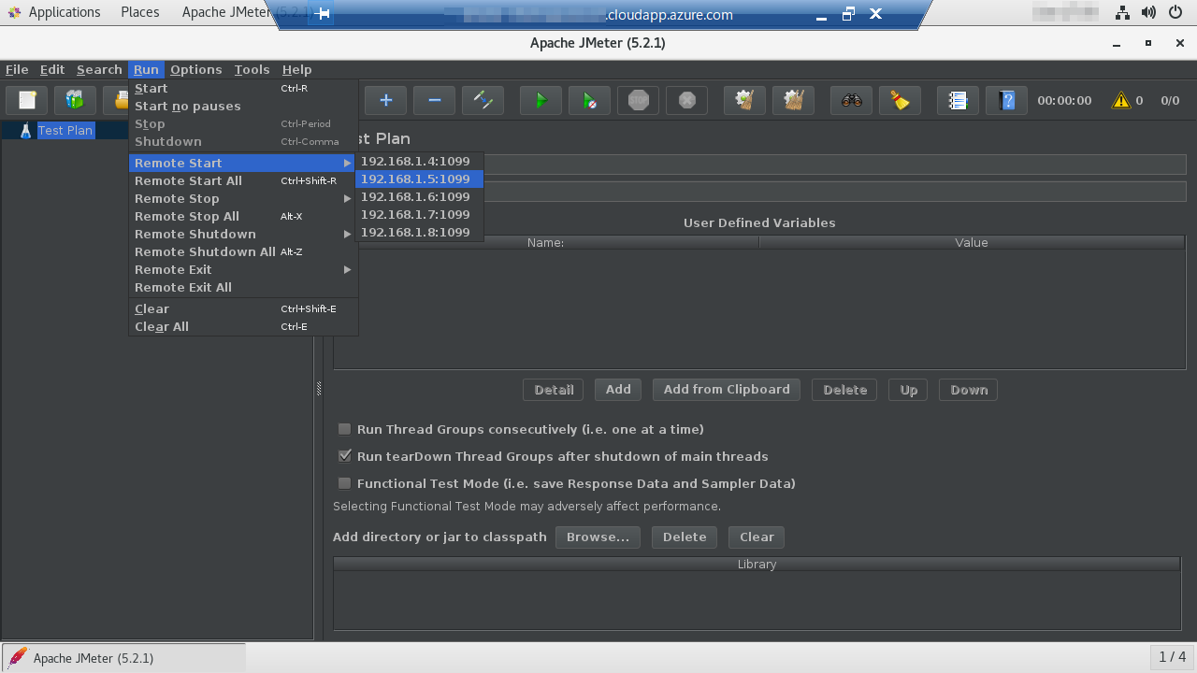This screenshot has width=1197, height=673.
Task: Select Remote Exit All menu entry
Action: (x=242, y=287)
